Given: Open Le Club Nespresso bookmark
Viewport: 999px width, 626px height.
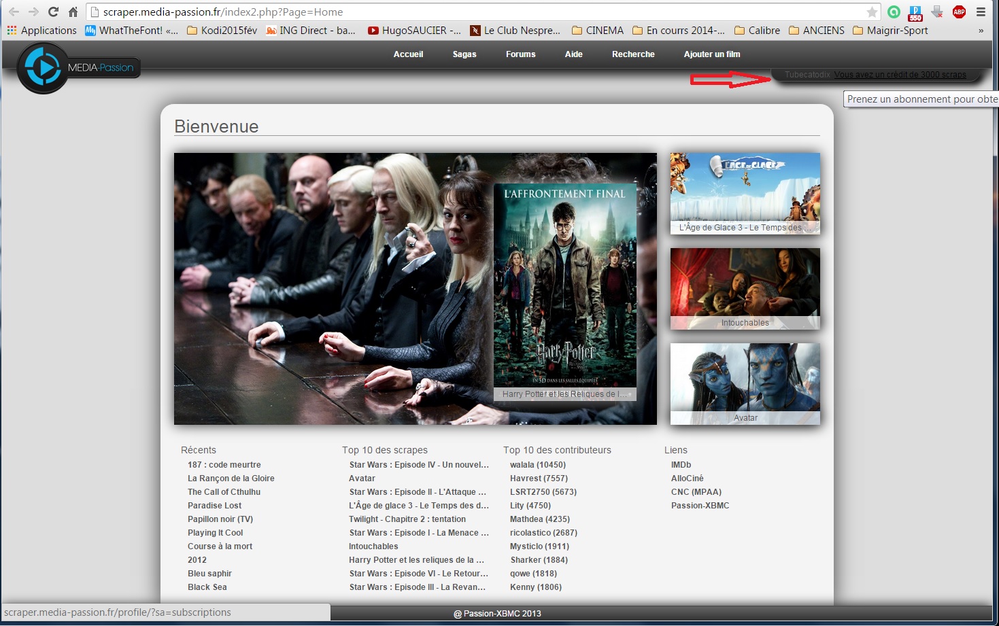Looking at the screenshot, I should [515, 31].
